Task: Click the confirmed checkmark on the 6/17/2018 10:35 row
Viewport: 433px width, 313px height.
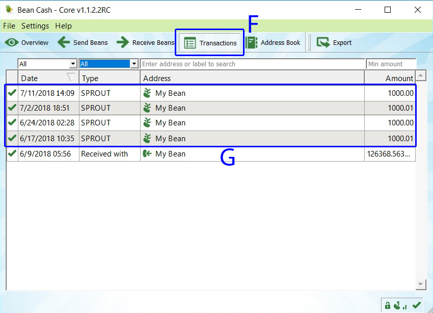Action: click(x=12, y=138)
